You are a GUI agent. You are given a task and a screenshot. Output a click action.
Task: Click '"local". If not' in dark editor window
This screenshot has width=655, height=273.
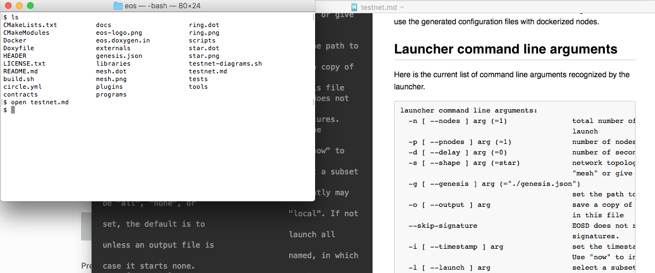click(323, 214)
